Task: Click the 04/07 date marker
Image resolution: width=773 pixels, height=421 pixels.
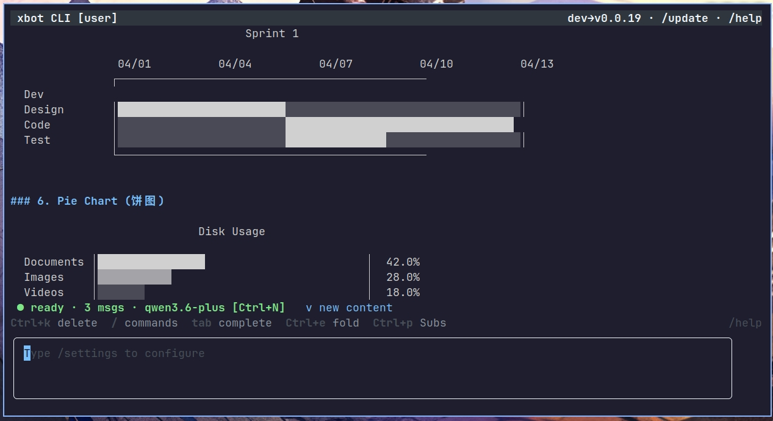Action: point(336,64)
